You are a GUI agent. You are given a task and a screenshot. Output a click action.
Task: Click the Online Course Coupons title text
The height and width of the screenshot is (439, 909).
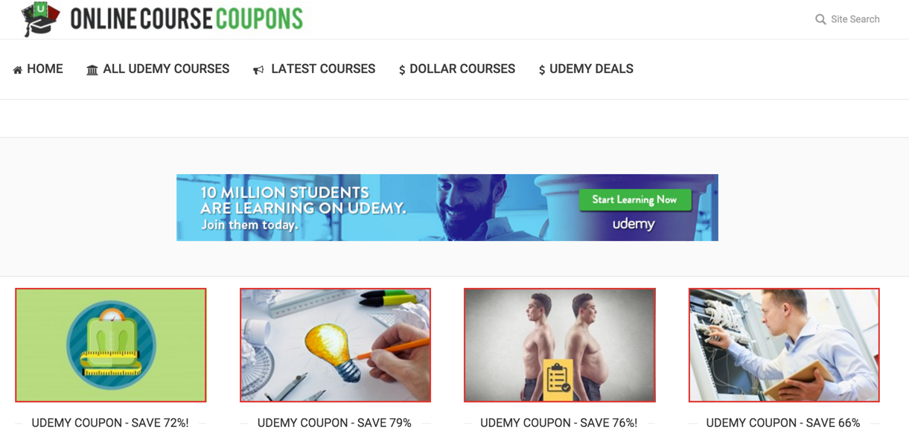[x=187, y=19]
